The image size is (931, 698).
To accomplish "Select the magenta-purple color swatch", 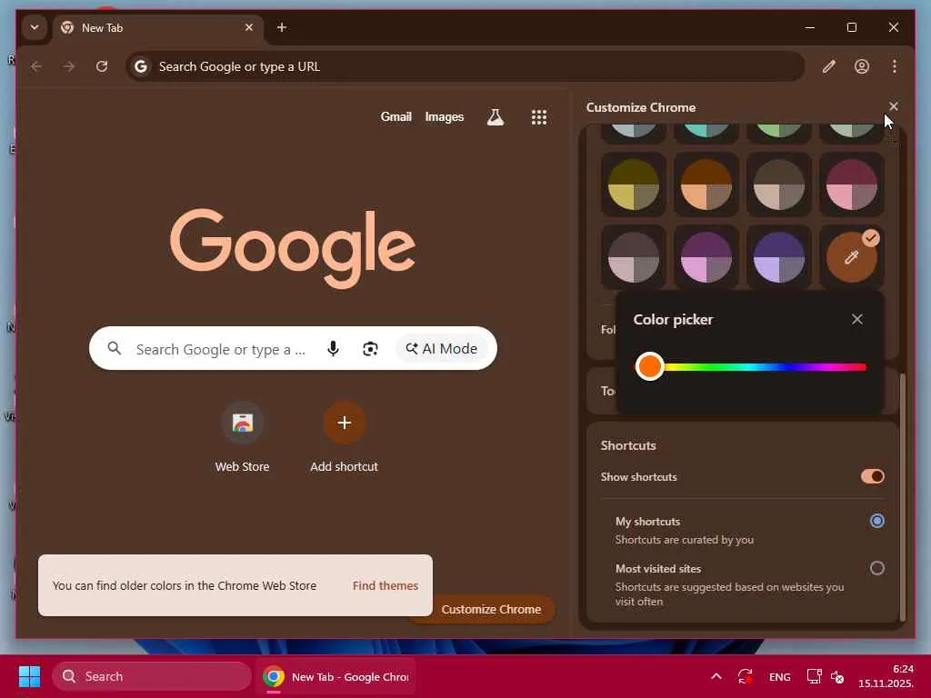I will click(x=706, y=257).
